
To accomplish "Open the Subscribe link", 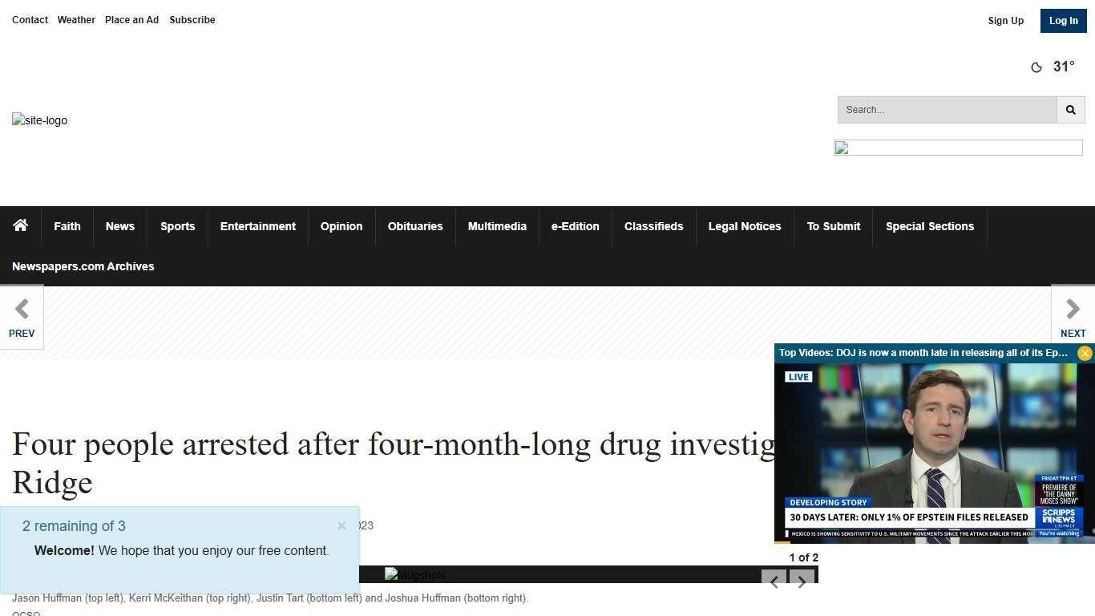I will coord(192,20).
